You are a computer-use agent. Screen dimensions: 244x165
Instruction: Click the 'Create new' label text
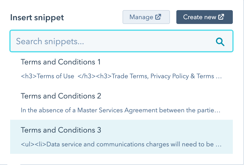click(x=200, y=17)
